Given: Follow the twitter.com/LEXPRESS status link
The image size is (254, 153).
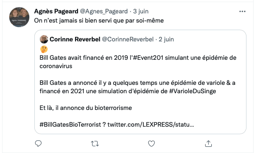Looking at the screenshot, I should [150, 125].
